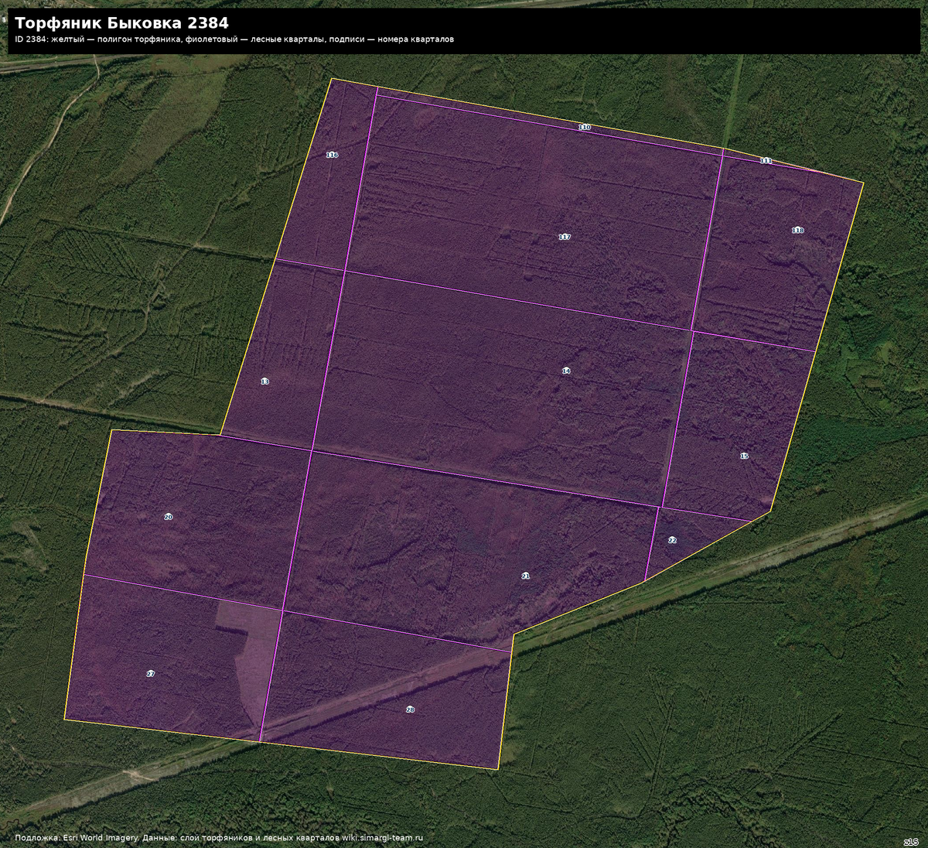Select forest quarter label 27
This screenshot has height=848, width=928.
click(151, 674)
